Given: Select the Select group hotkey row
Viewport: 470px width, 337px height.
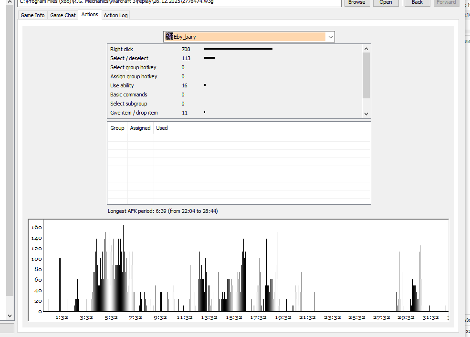Looking at the screenshot, I should pos(235,67).
